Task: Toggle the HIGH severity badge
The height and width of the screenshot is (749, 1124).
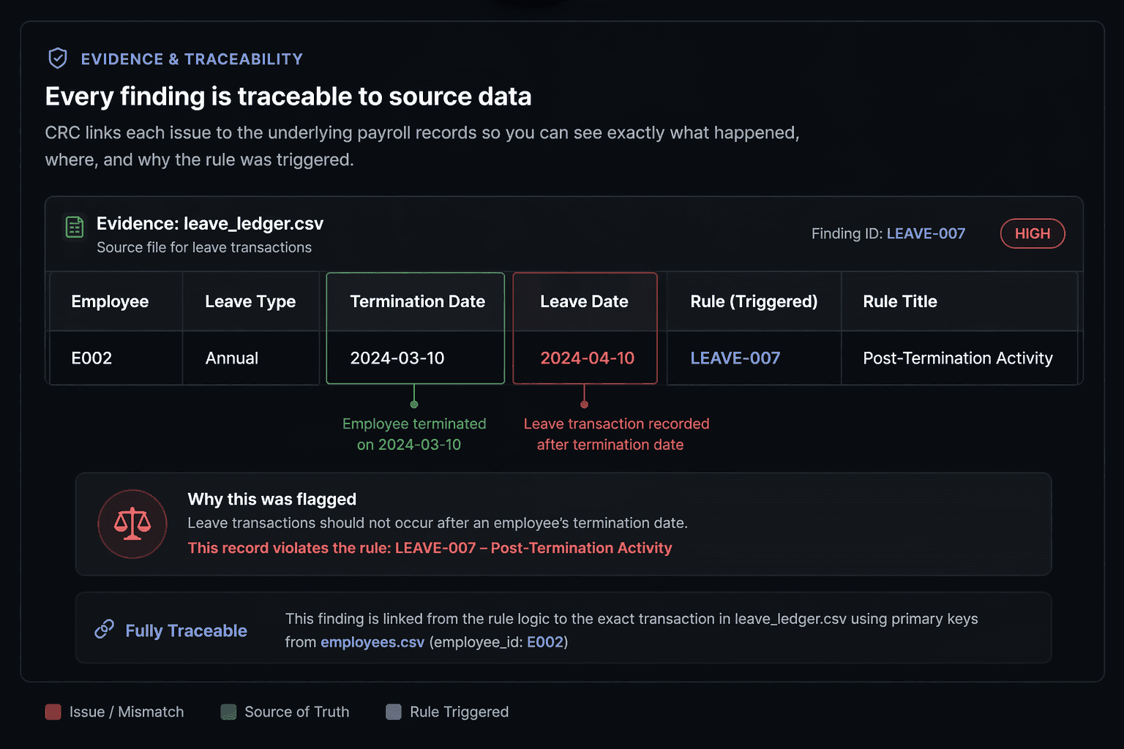Action: pos(1032,233)
